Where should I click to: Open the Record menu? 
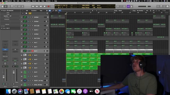click(34, 1)
